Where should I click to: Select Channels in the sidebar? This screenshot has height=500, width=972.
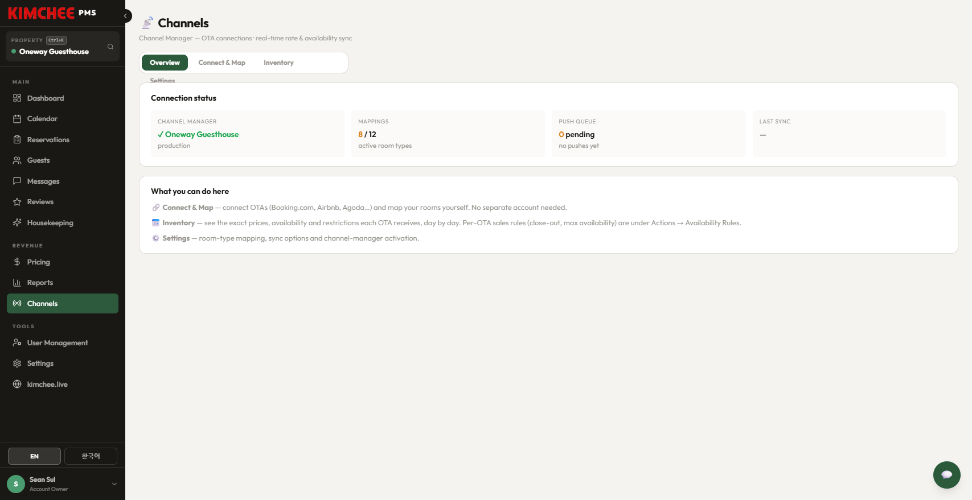pyautogui.click(x=63, y=304)
